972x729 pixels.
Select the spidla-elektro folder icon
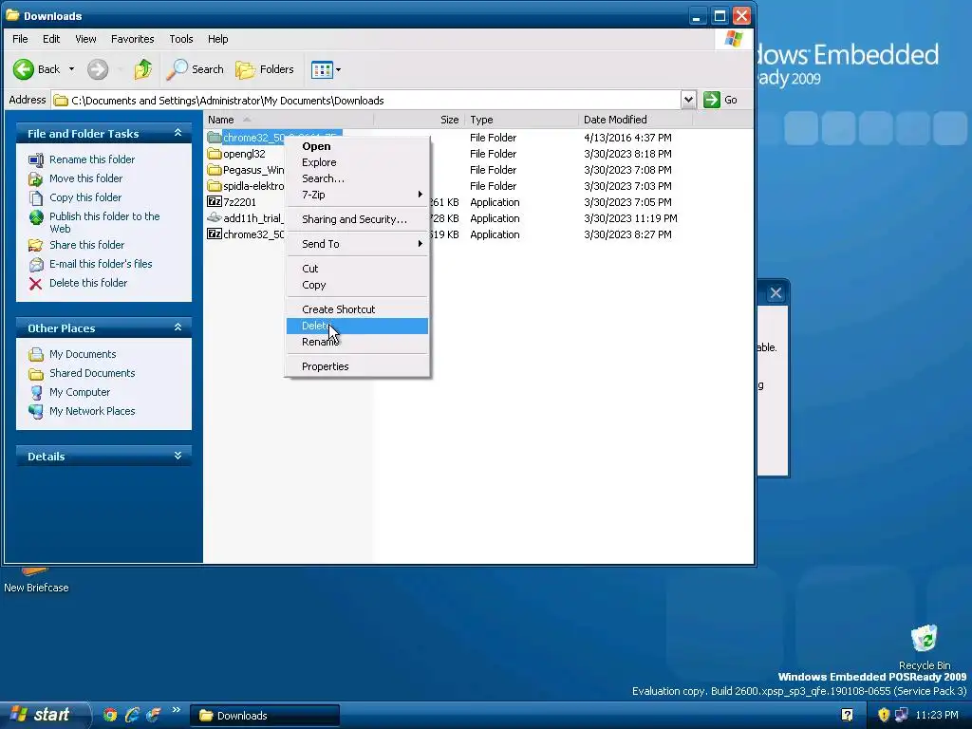215,186
